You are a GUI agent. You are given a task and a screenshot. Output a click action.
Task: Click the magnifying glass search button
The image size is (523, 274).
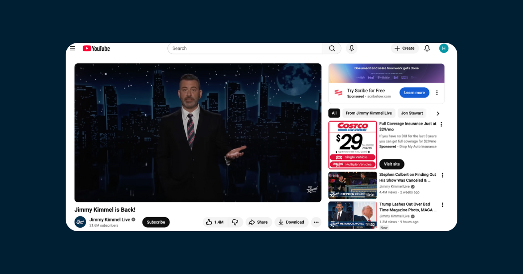click(x=332, y=48)
